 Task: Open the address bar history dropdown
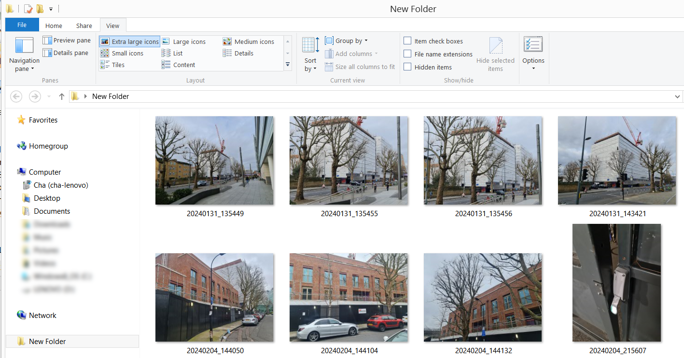coord(678,96)
